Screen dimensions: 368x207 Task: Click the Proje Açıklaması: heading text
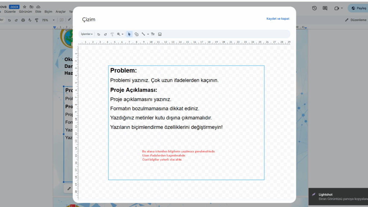point(134,90)
